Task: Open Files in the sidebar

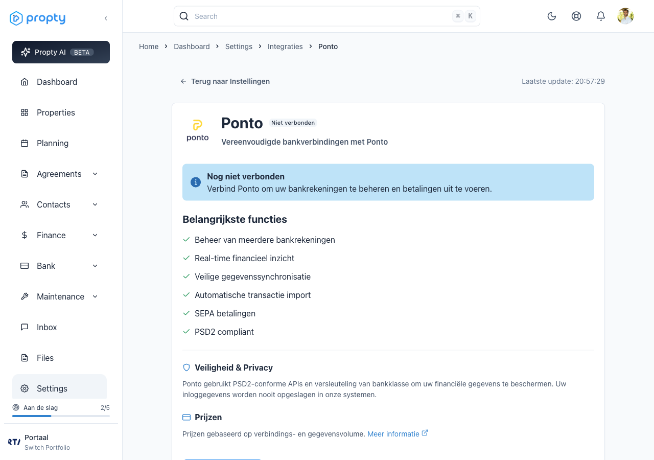Action: click(59, 358)
